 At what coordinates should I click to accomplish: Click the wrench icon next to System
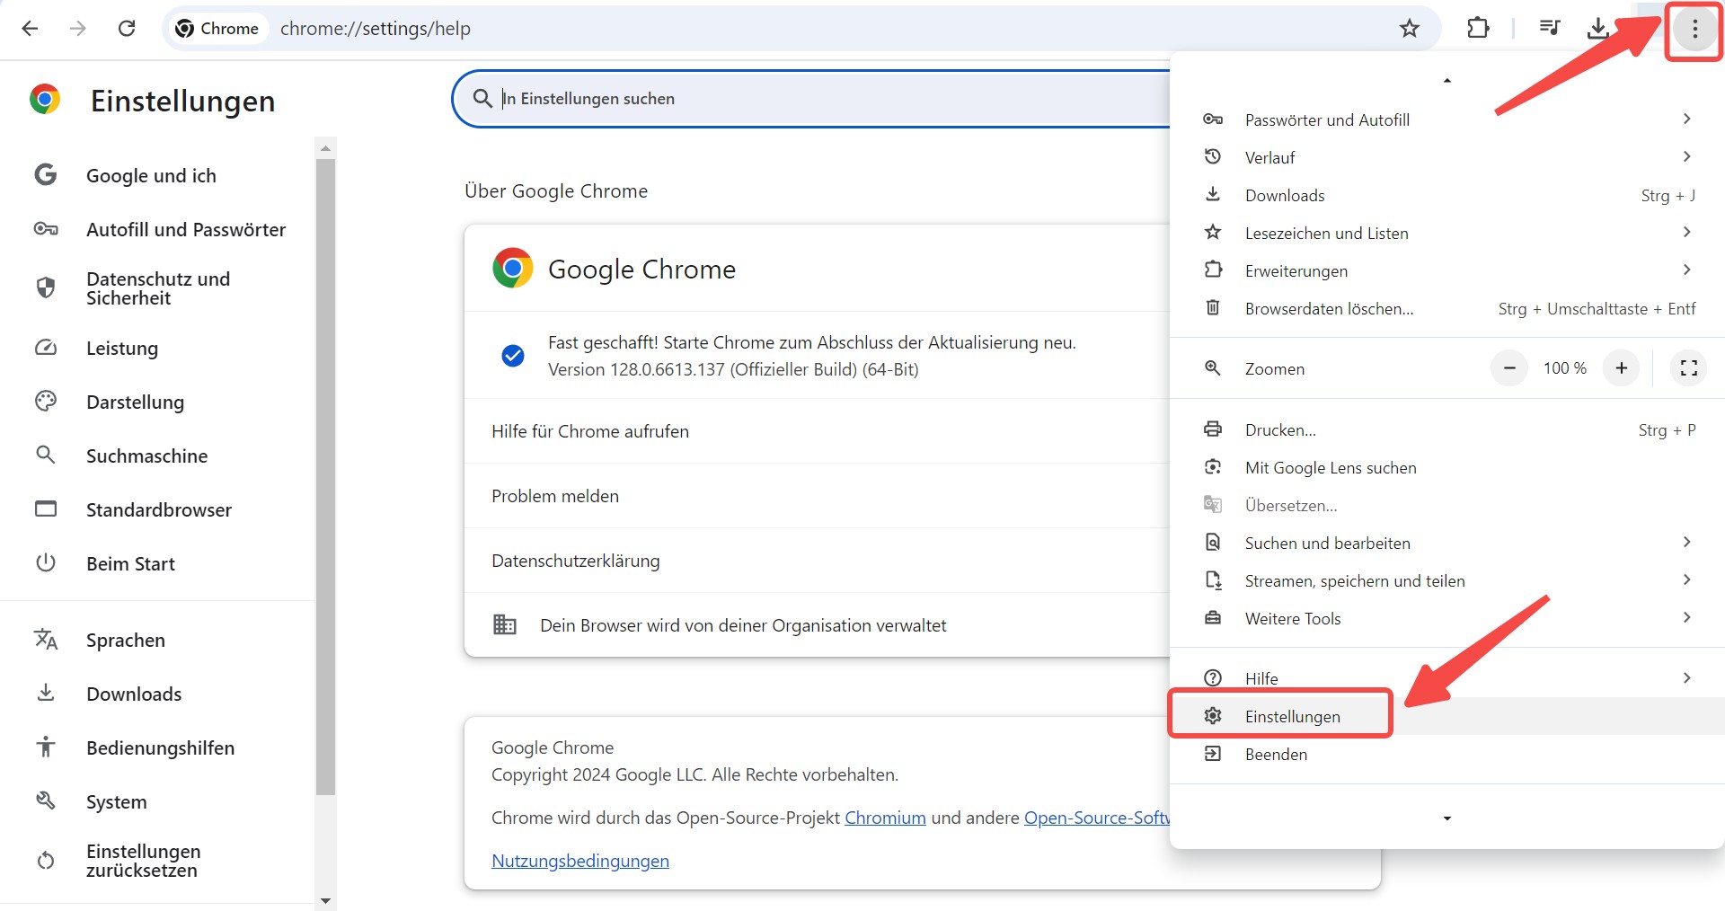tap(46, 800)
